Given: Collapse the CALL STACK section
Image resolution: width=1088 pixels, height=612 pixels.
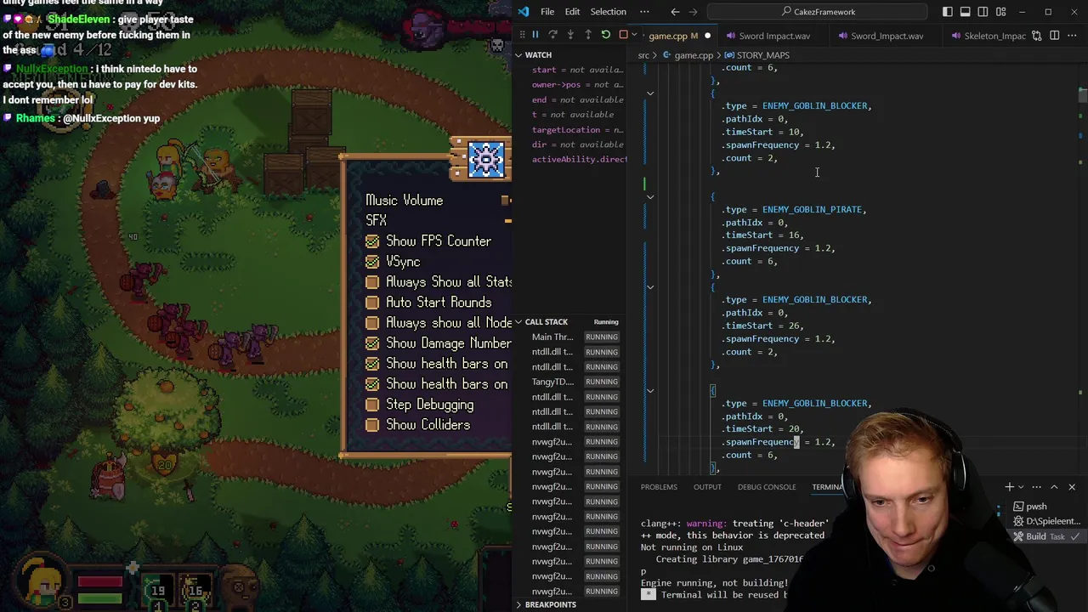Looking at the screenshot, I should pyautogui.click(x=518, y=322).
